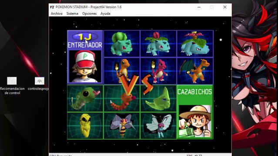Select the Bulbasaur tile

122,44
